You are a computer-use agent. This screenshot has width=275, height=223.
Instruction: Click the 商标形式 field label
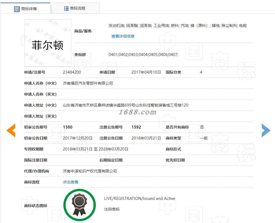point(173,149)
